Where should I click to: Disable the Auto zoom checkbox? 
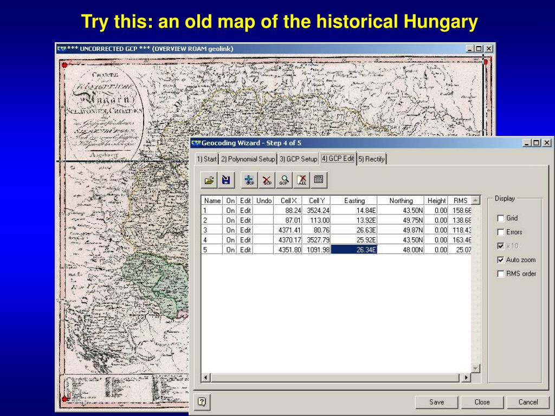[x=500, y=260]
